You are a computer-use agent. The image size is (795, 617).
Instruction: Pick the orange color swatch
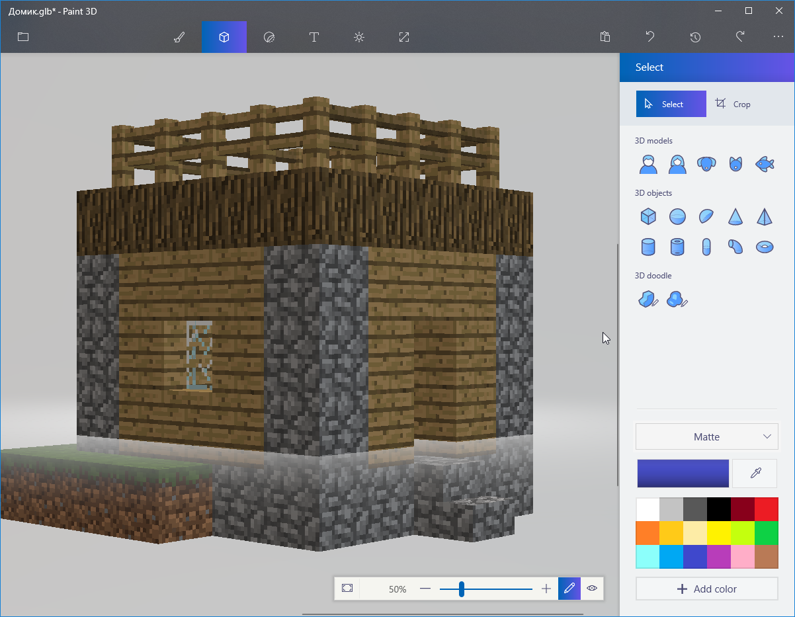coord(648,532)
